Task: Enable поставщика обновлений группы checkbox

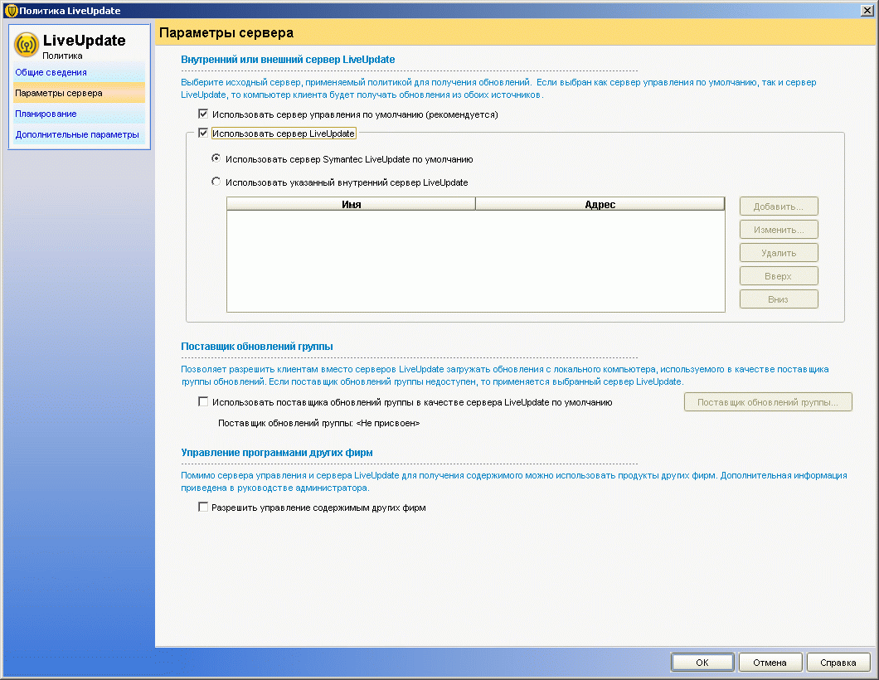Action: click(x=203, y=401)
